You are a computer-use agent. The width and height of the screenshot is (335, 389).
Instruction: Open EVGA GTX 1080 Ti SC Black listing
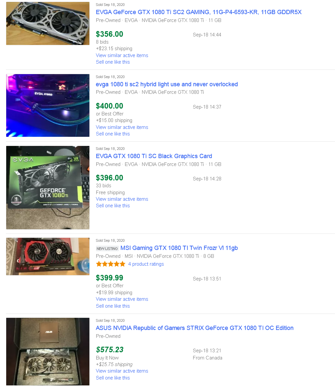click(x=154, y=156)
